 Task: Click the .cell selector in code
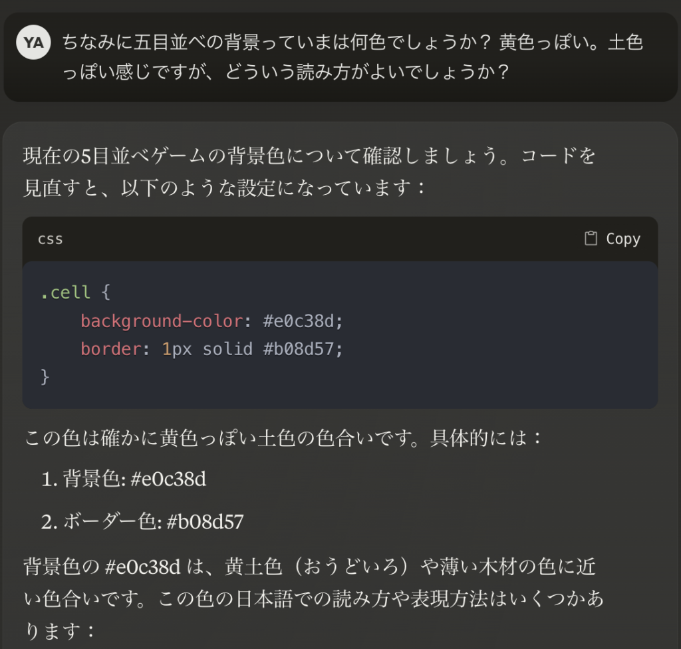pyautogui.click(x=66, y=293)
